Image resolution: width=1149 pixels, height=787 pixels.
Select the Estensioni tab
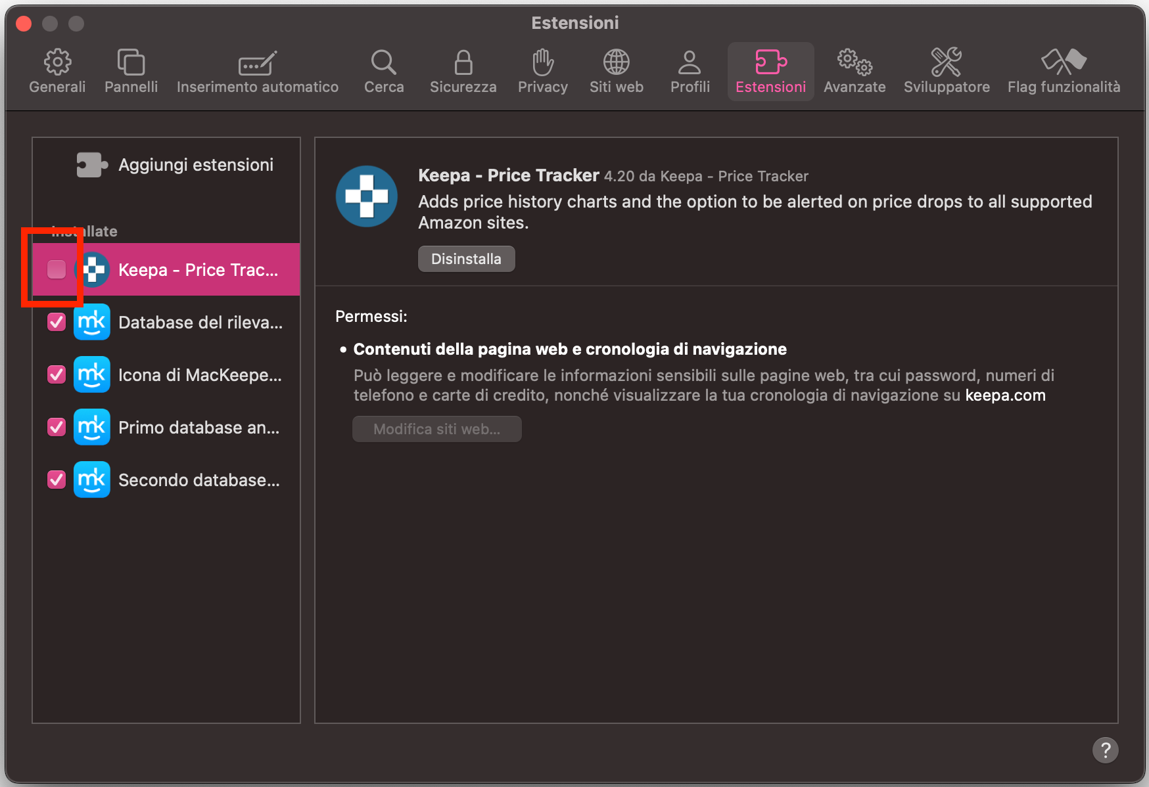[x=771, y=71]
